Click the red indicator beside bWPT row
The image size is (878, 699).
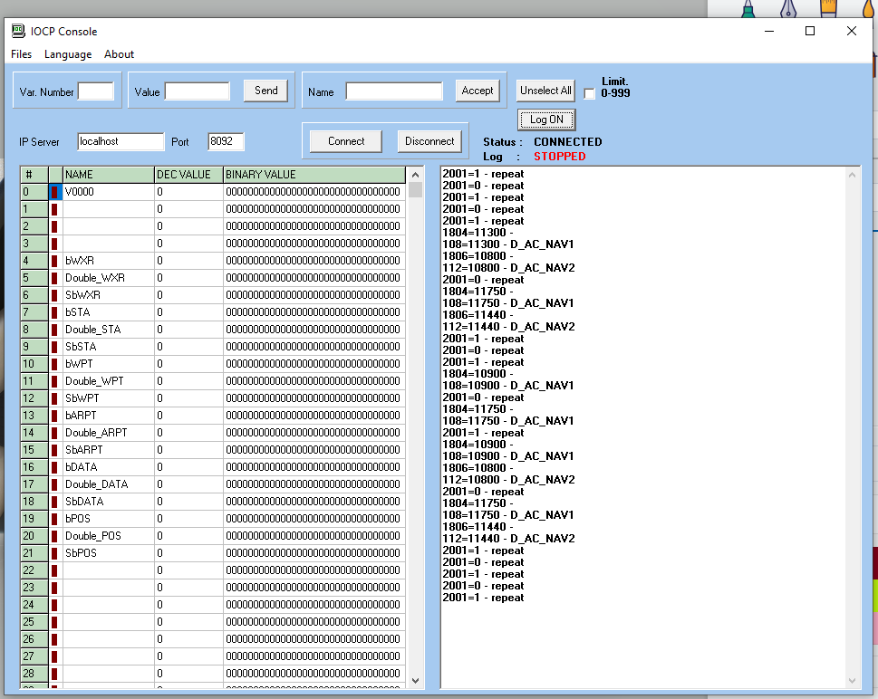(54, 364)
